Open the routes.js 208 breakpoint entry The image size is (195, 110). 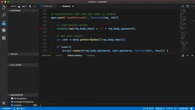click(x=23, y=105)
